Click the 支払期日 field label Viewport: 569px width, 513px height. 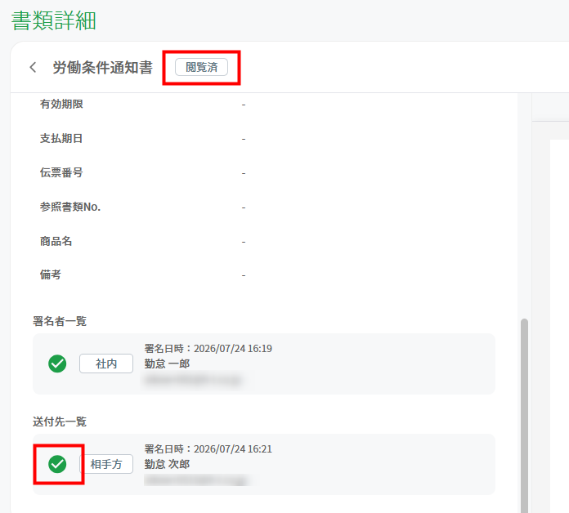point(61,139)
